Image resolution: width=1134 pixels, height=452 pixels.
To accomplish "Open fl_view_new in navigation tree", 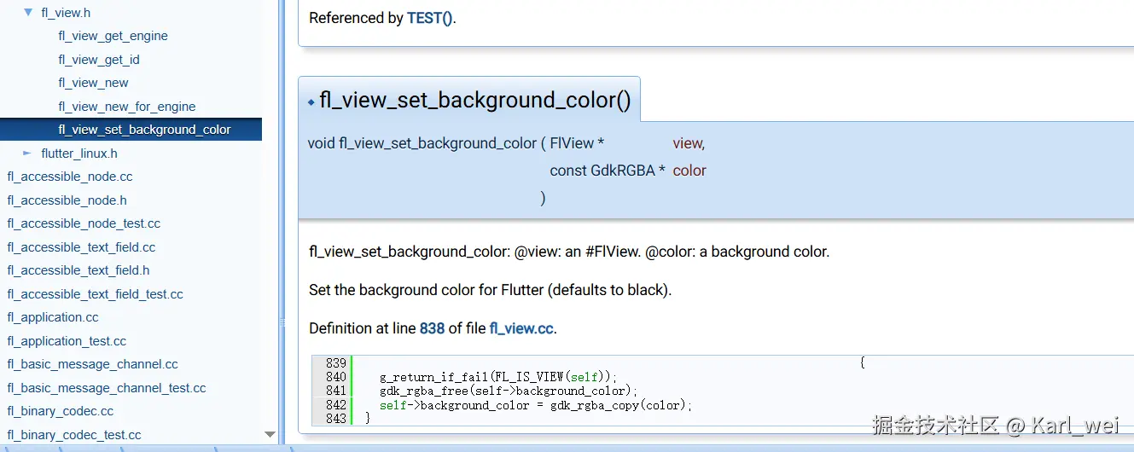I will [93, 83].
